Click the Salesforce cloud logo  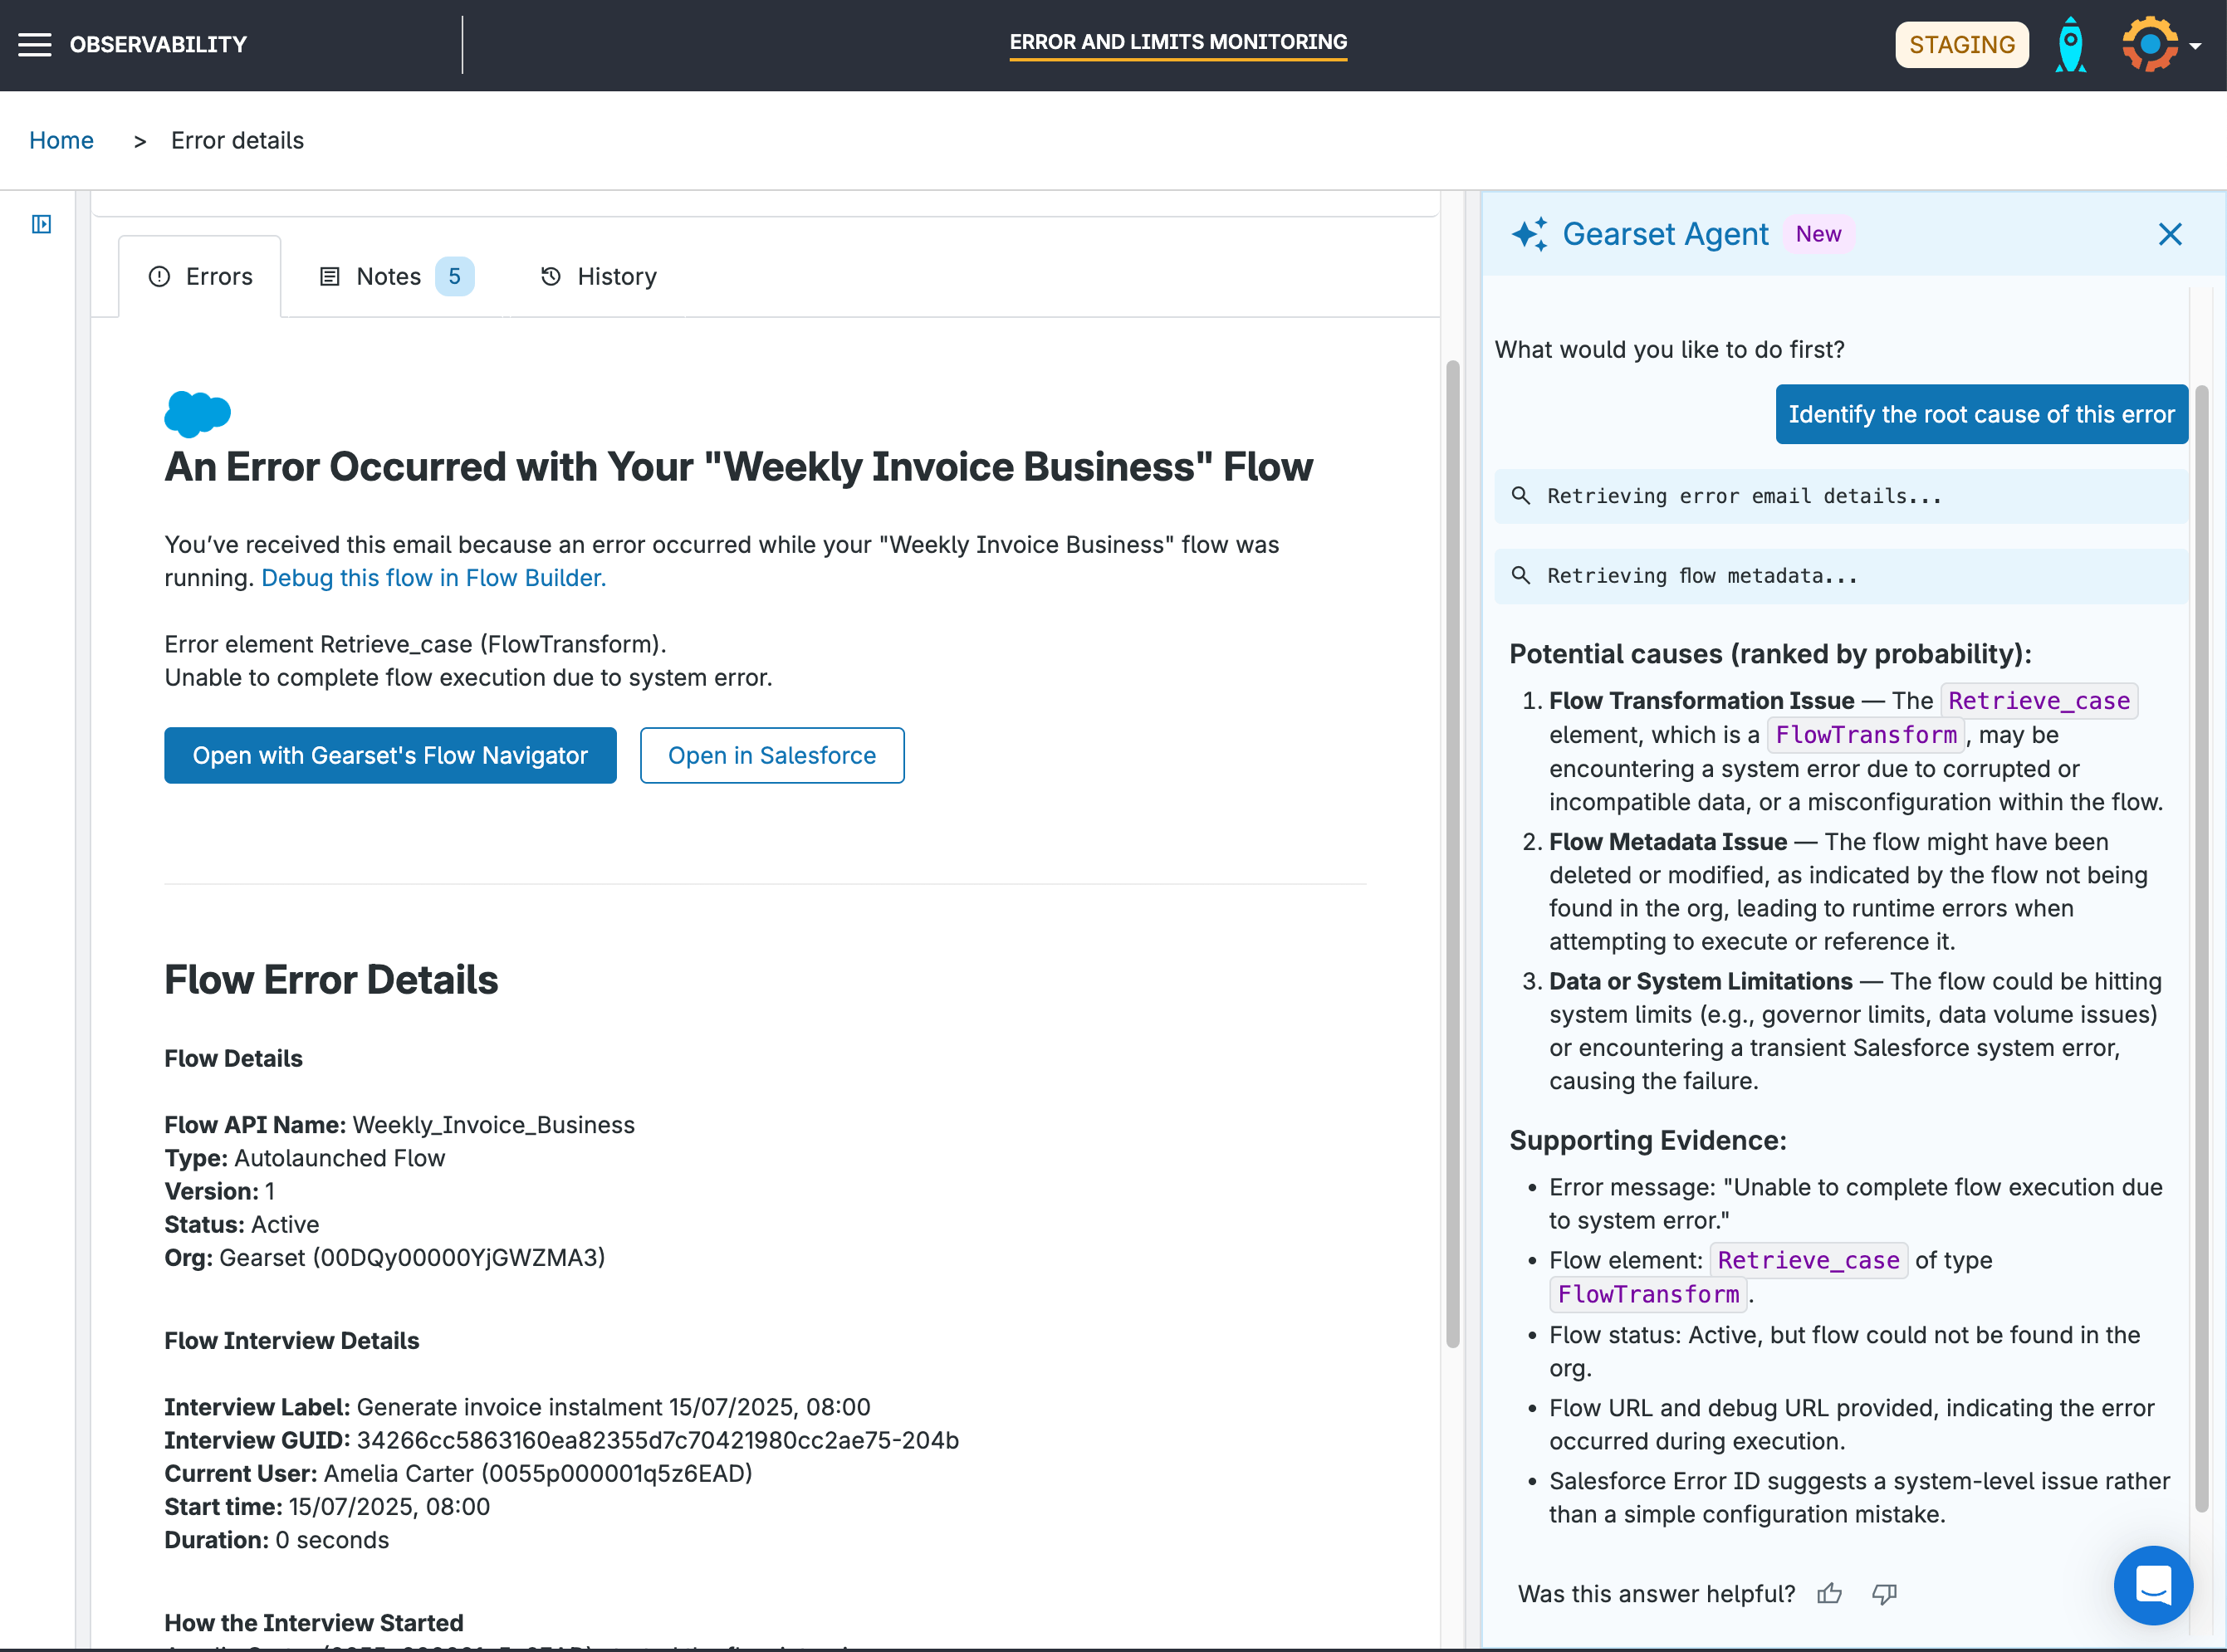coord(197,413)
